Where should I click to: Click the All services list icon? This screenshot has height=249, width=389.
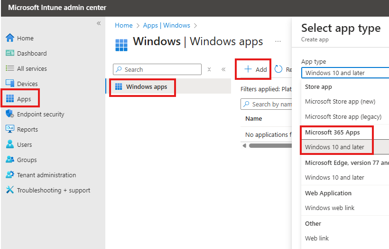[x=10, y=68]
